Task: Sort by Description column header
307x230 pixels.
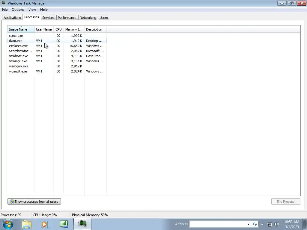Action: click(x=95, y=29)
